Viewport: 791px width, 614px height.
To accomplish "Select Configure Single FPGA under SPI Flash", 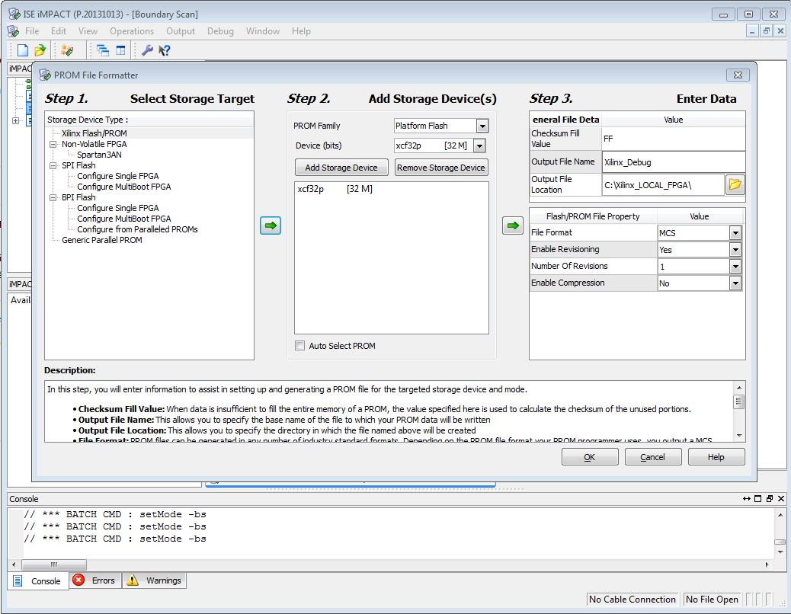I will (x=118, y=176).
